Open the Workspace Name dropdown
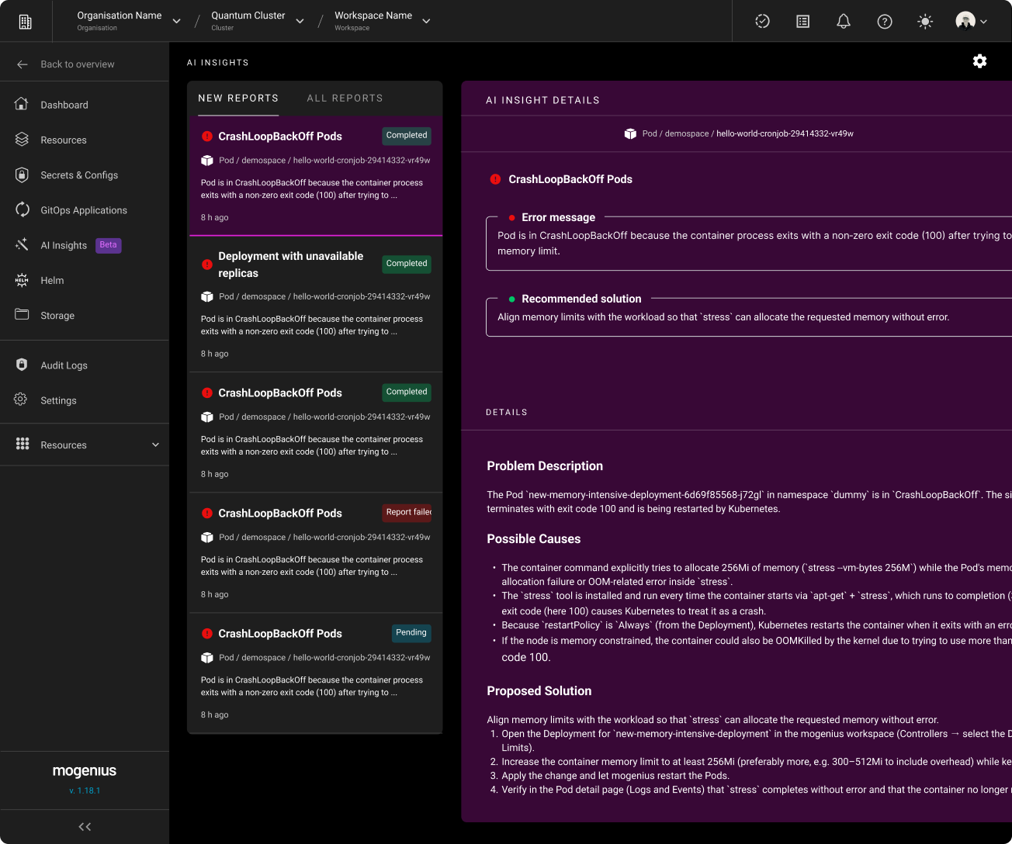Screen dimensions: 1012x844 pos(383,21)
